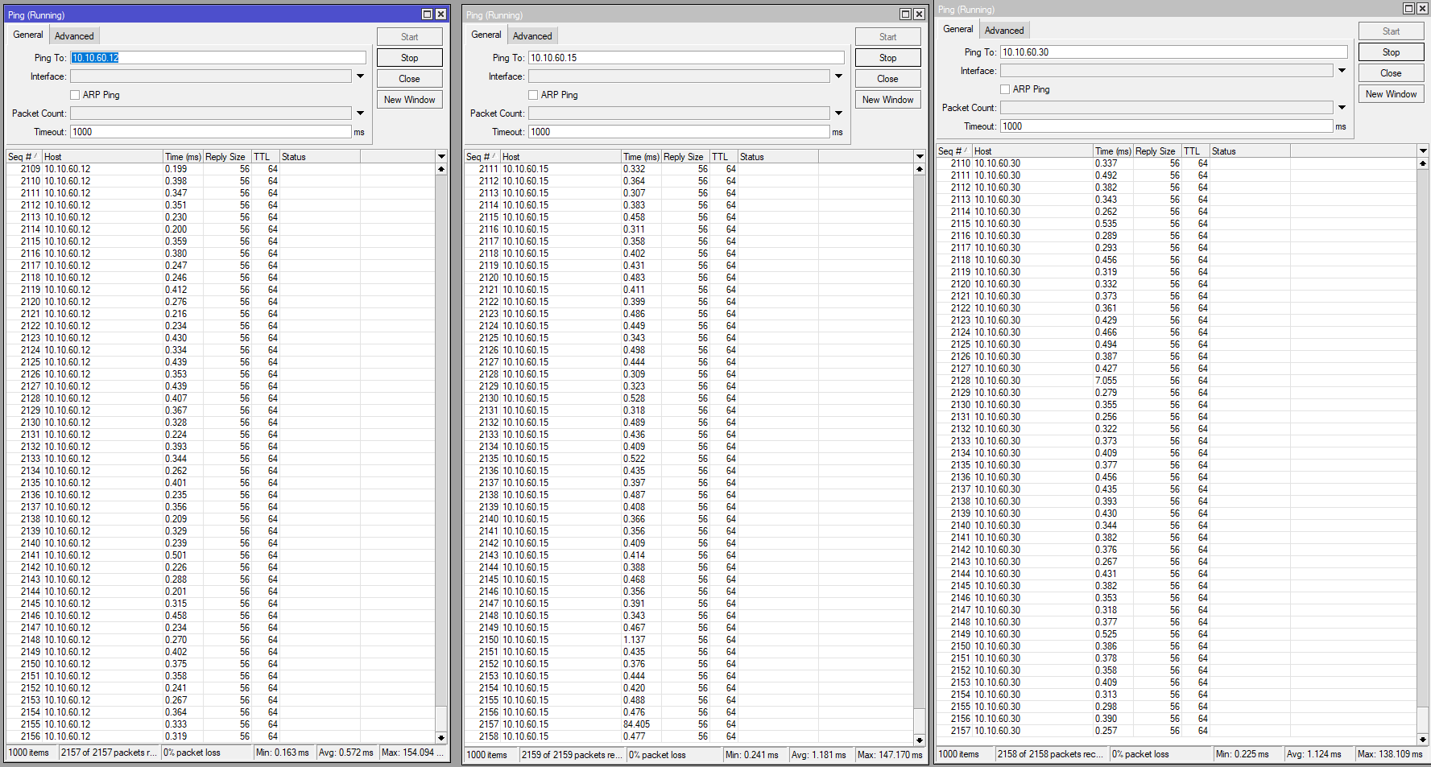Click Host column header in 10.10.60.12 table
Screen dimensions: 1431x767
102,157
